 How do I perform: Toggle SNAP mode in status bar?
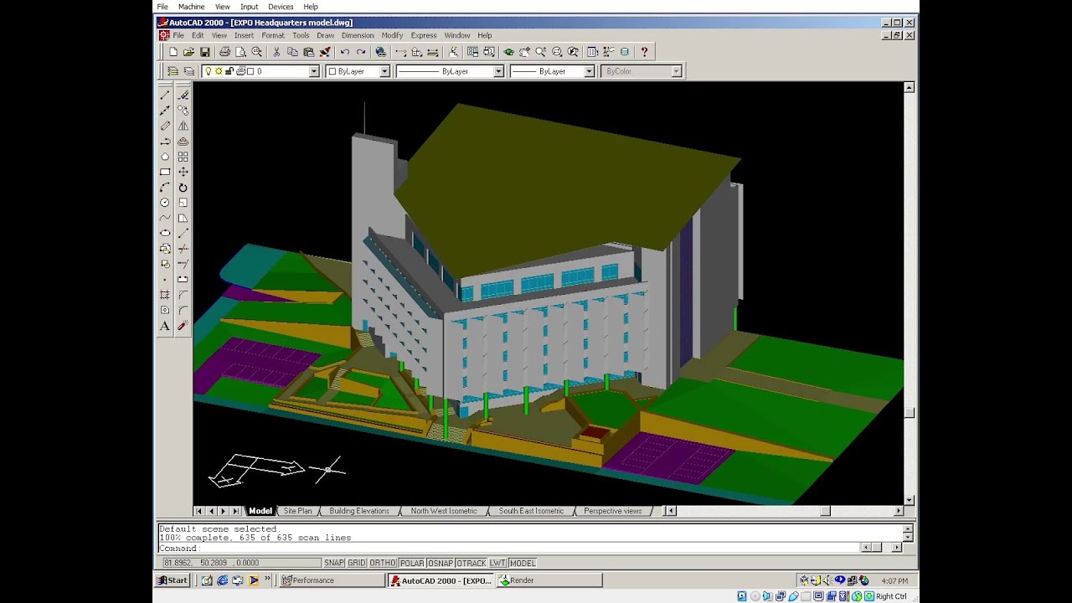[x=334, y=564]
